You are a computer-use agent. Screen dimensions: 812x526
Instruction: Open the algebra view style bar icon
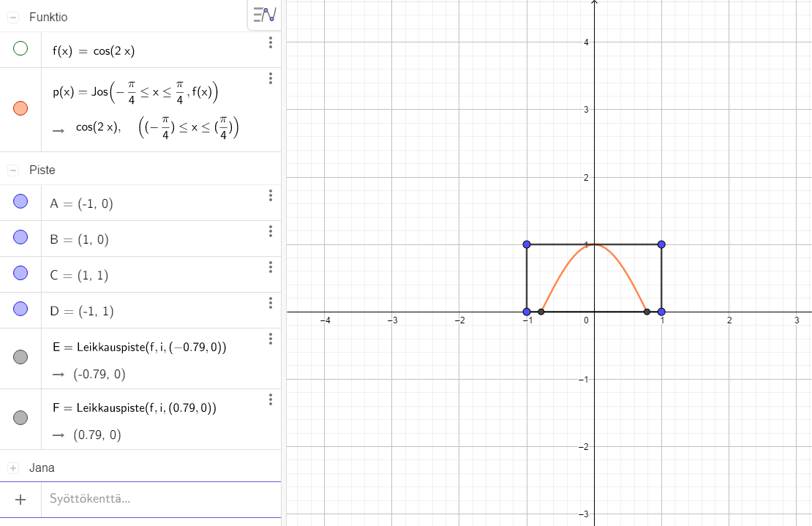pyautogui.click(x=264, y=15)
